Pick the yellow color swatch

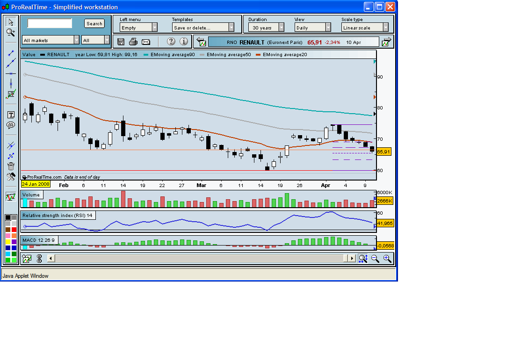coord(8,242)
